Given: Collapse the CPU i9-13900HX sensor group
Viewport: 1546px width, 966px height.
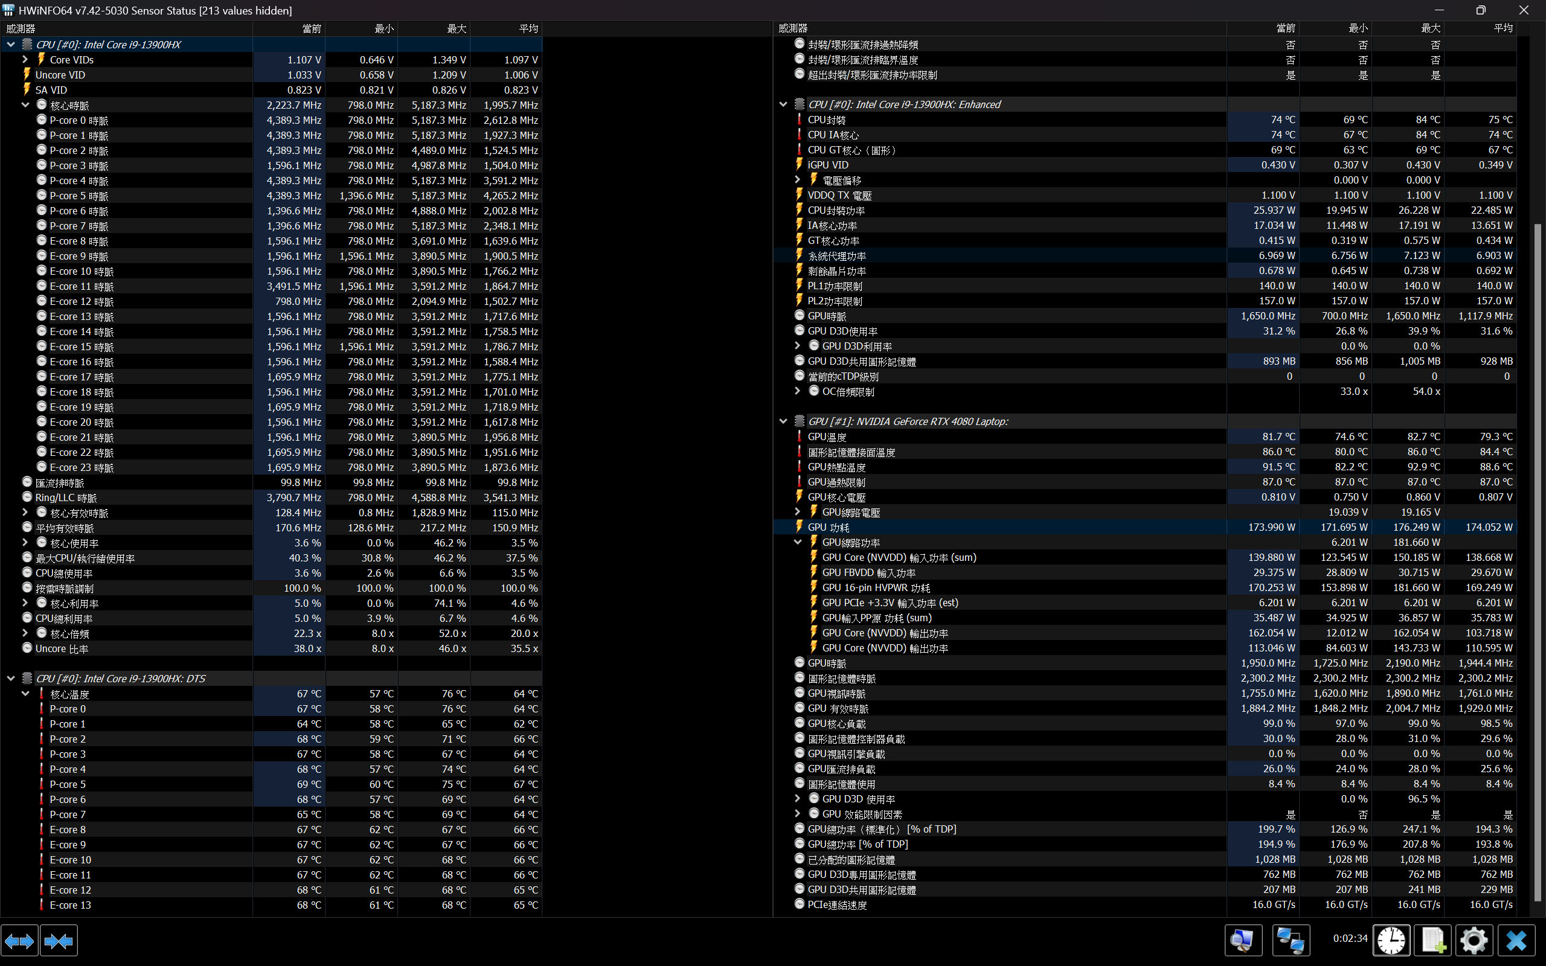Looking at the screenshot, I should click(x=11, y=45).
